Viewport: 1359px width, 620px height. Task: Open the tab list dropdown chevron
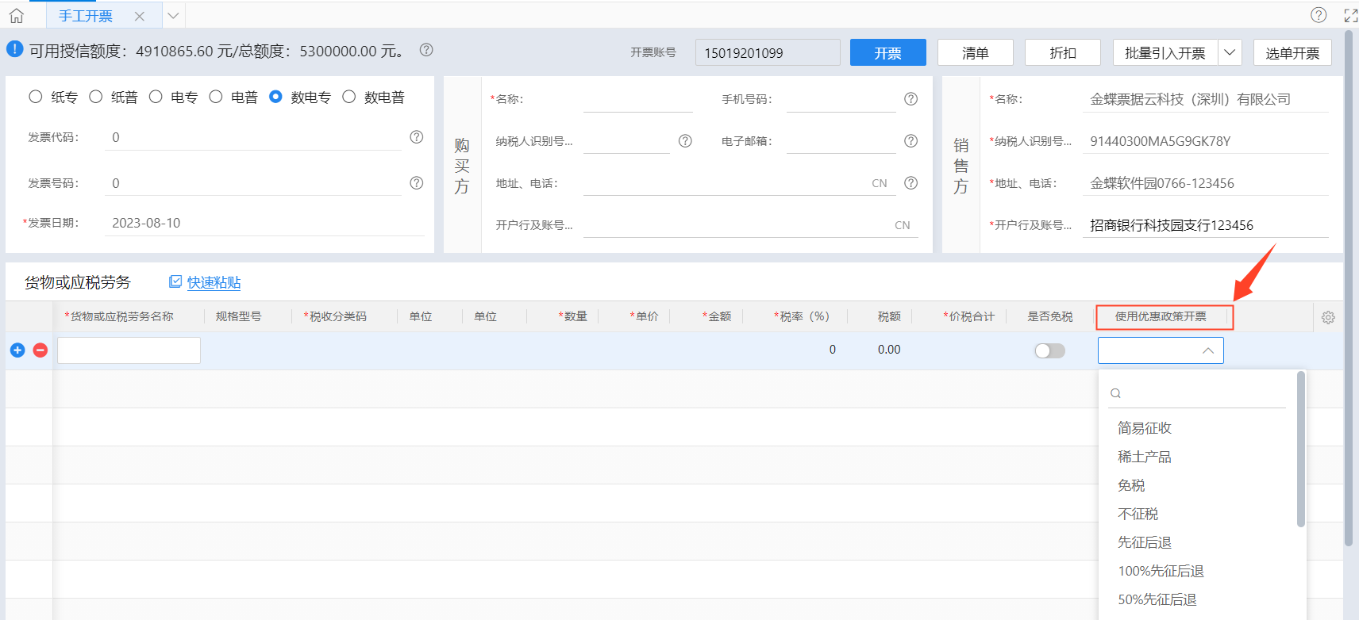[173, 15]
